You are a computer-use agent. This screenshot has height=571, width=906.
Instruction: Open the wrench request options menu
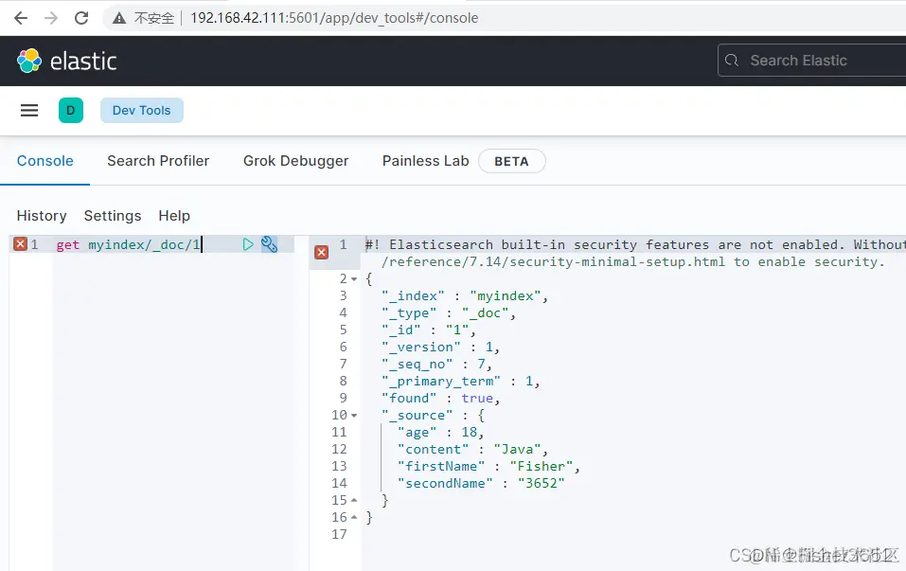(x=269, y=244)
